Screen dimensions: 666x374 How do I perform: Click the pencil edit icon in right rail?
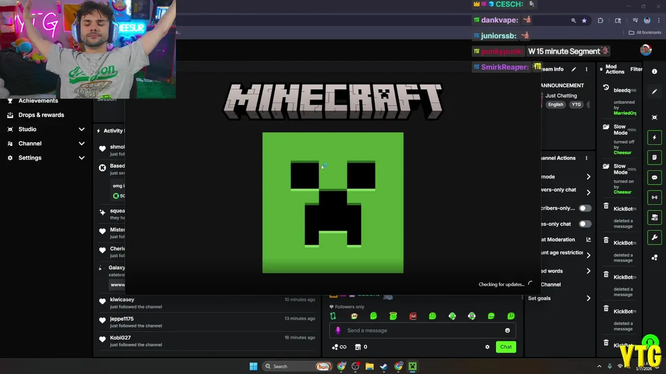point(655,91)
